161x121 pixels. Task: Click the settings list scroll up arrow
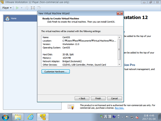point(119,37)
